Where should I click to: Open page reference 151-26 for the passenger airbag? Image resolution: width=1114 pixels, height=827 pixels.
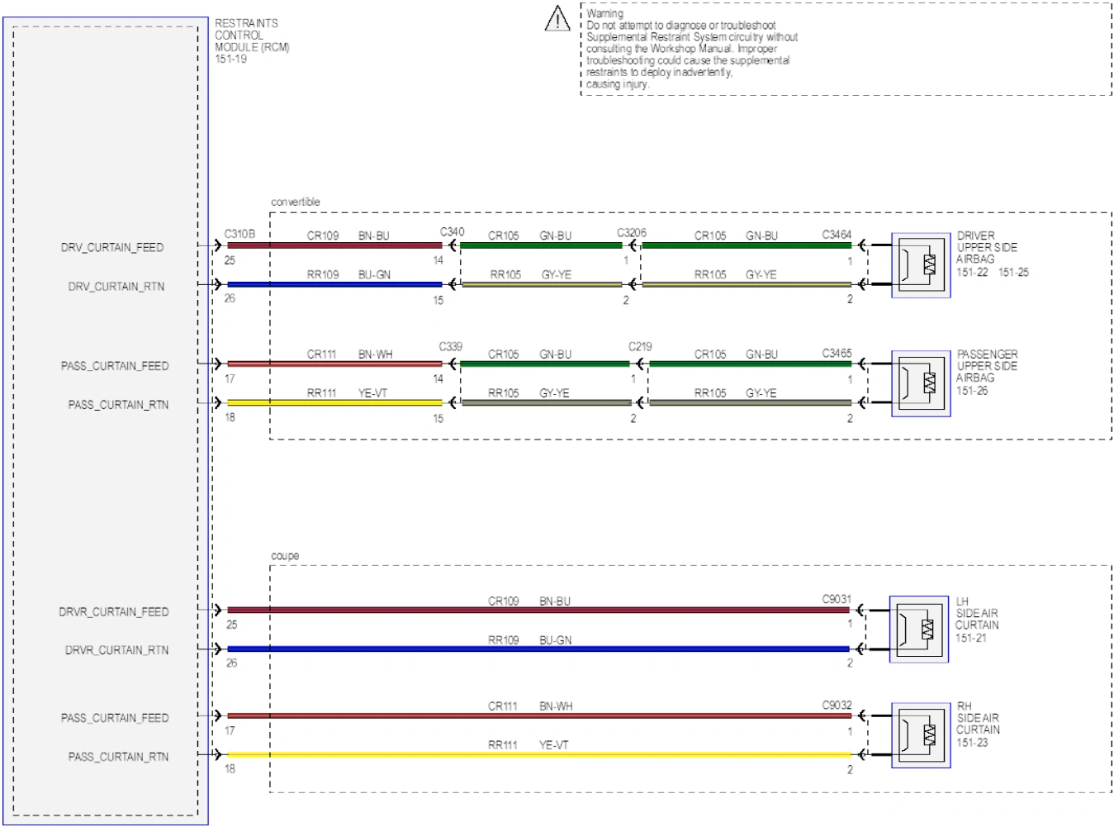tap(972, 391)
